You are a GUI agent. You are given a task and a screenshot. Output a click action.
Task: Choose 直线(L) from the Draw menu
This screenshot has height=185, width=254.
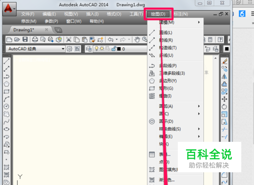pos(176,33)
